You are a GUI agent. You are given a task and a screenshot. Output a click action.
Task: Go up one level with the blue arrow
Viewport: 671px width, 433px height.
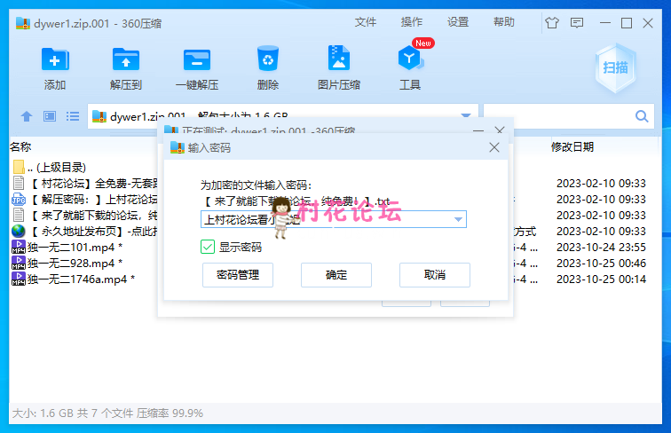27,116
